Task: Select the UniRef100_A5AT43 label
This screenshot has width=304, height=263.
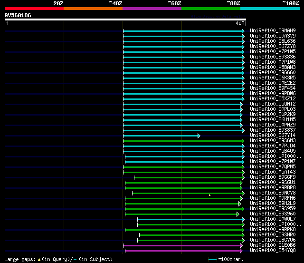Action: point(273,172)
